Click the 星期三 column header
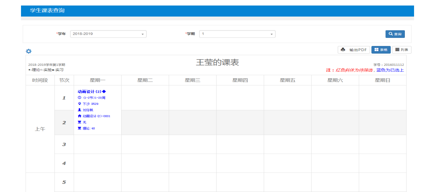438x192 pixels. 192,81
